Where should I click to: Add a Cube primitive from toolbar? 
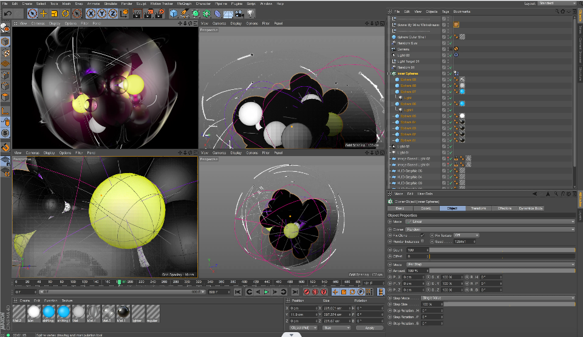coord(174,13)
